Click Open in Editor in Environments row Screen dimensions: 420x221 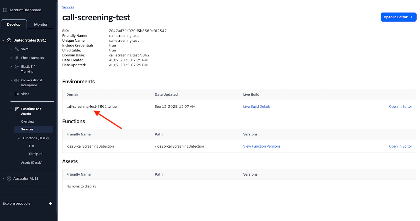click(400, 107)
